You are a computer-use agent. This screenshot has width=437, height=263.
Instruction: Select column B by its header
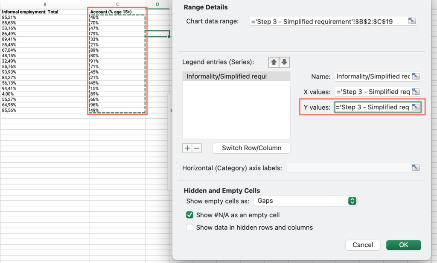point(45,4)
